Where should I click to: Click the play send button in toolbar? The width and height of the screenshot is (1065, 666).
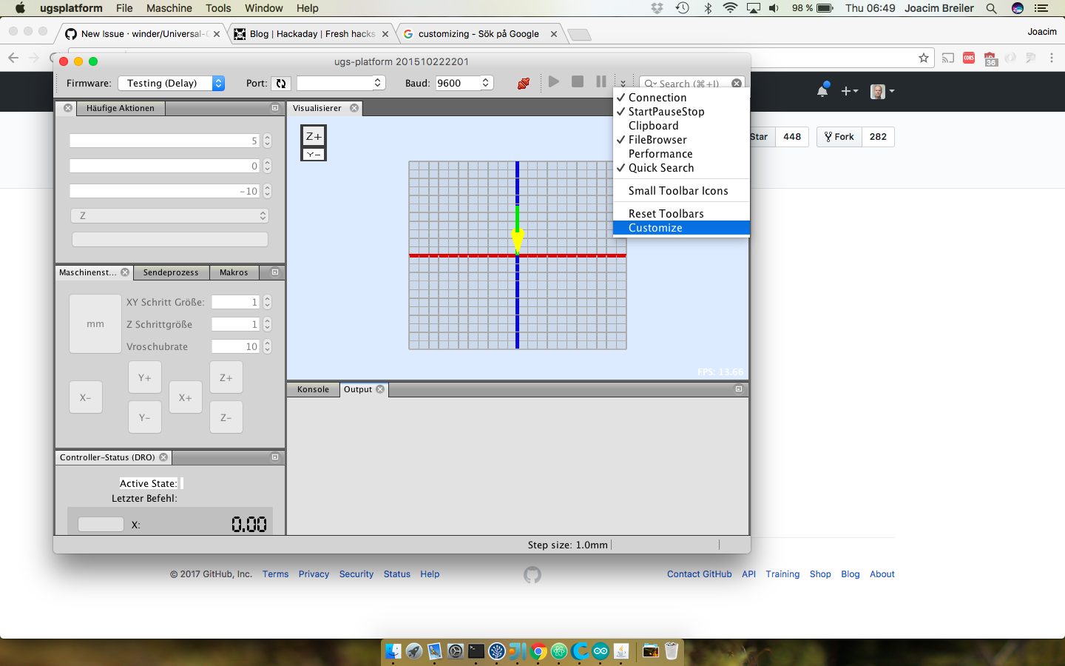[x=554, y=81]
